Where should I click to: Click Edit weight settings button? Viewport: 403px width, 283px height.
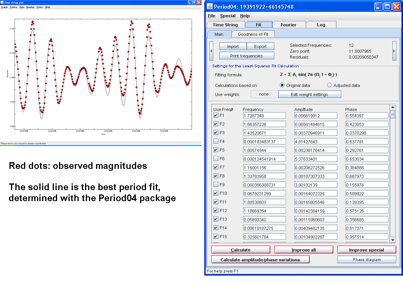[x=309, y=94]
